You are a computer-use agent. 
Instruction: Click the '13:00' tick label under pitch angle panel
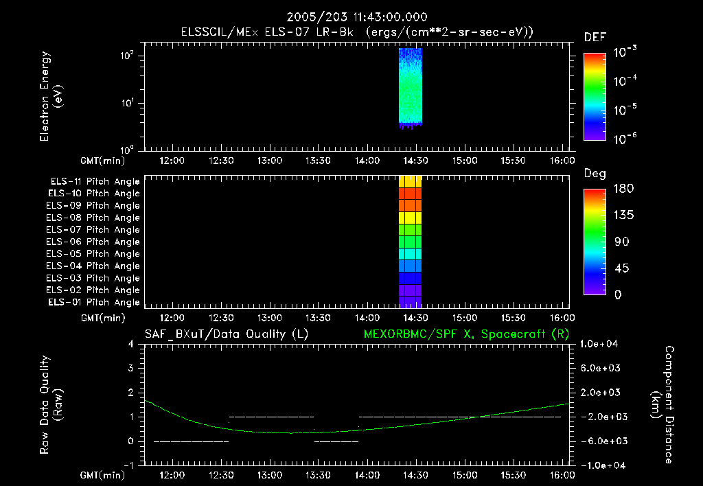point(269,319)
